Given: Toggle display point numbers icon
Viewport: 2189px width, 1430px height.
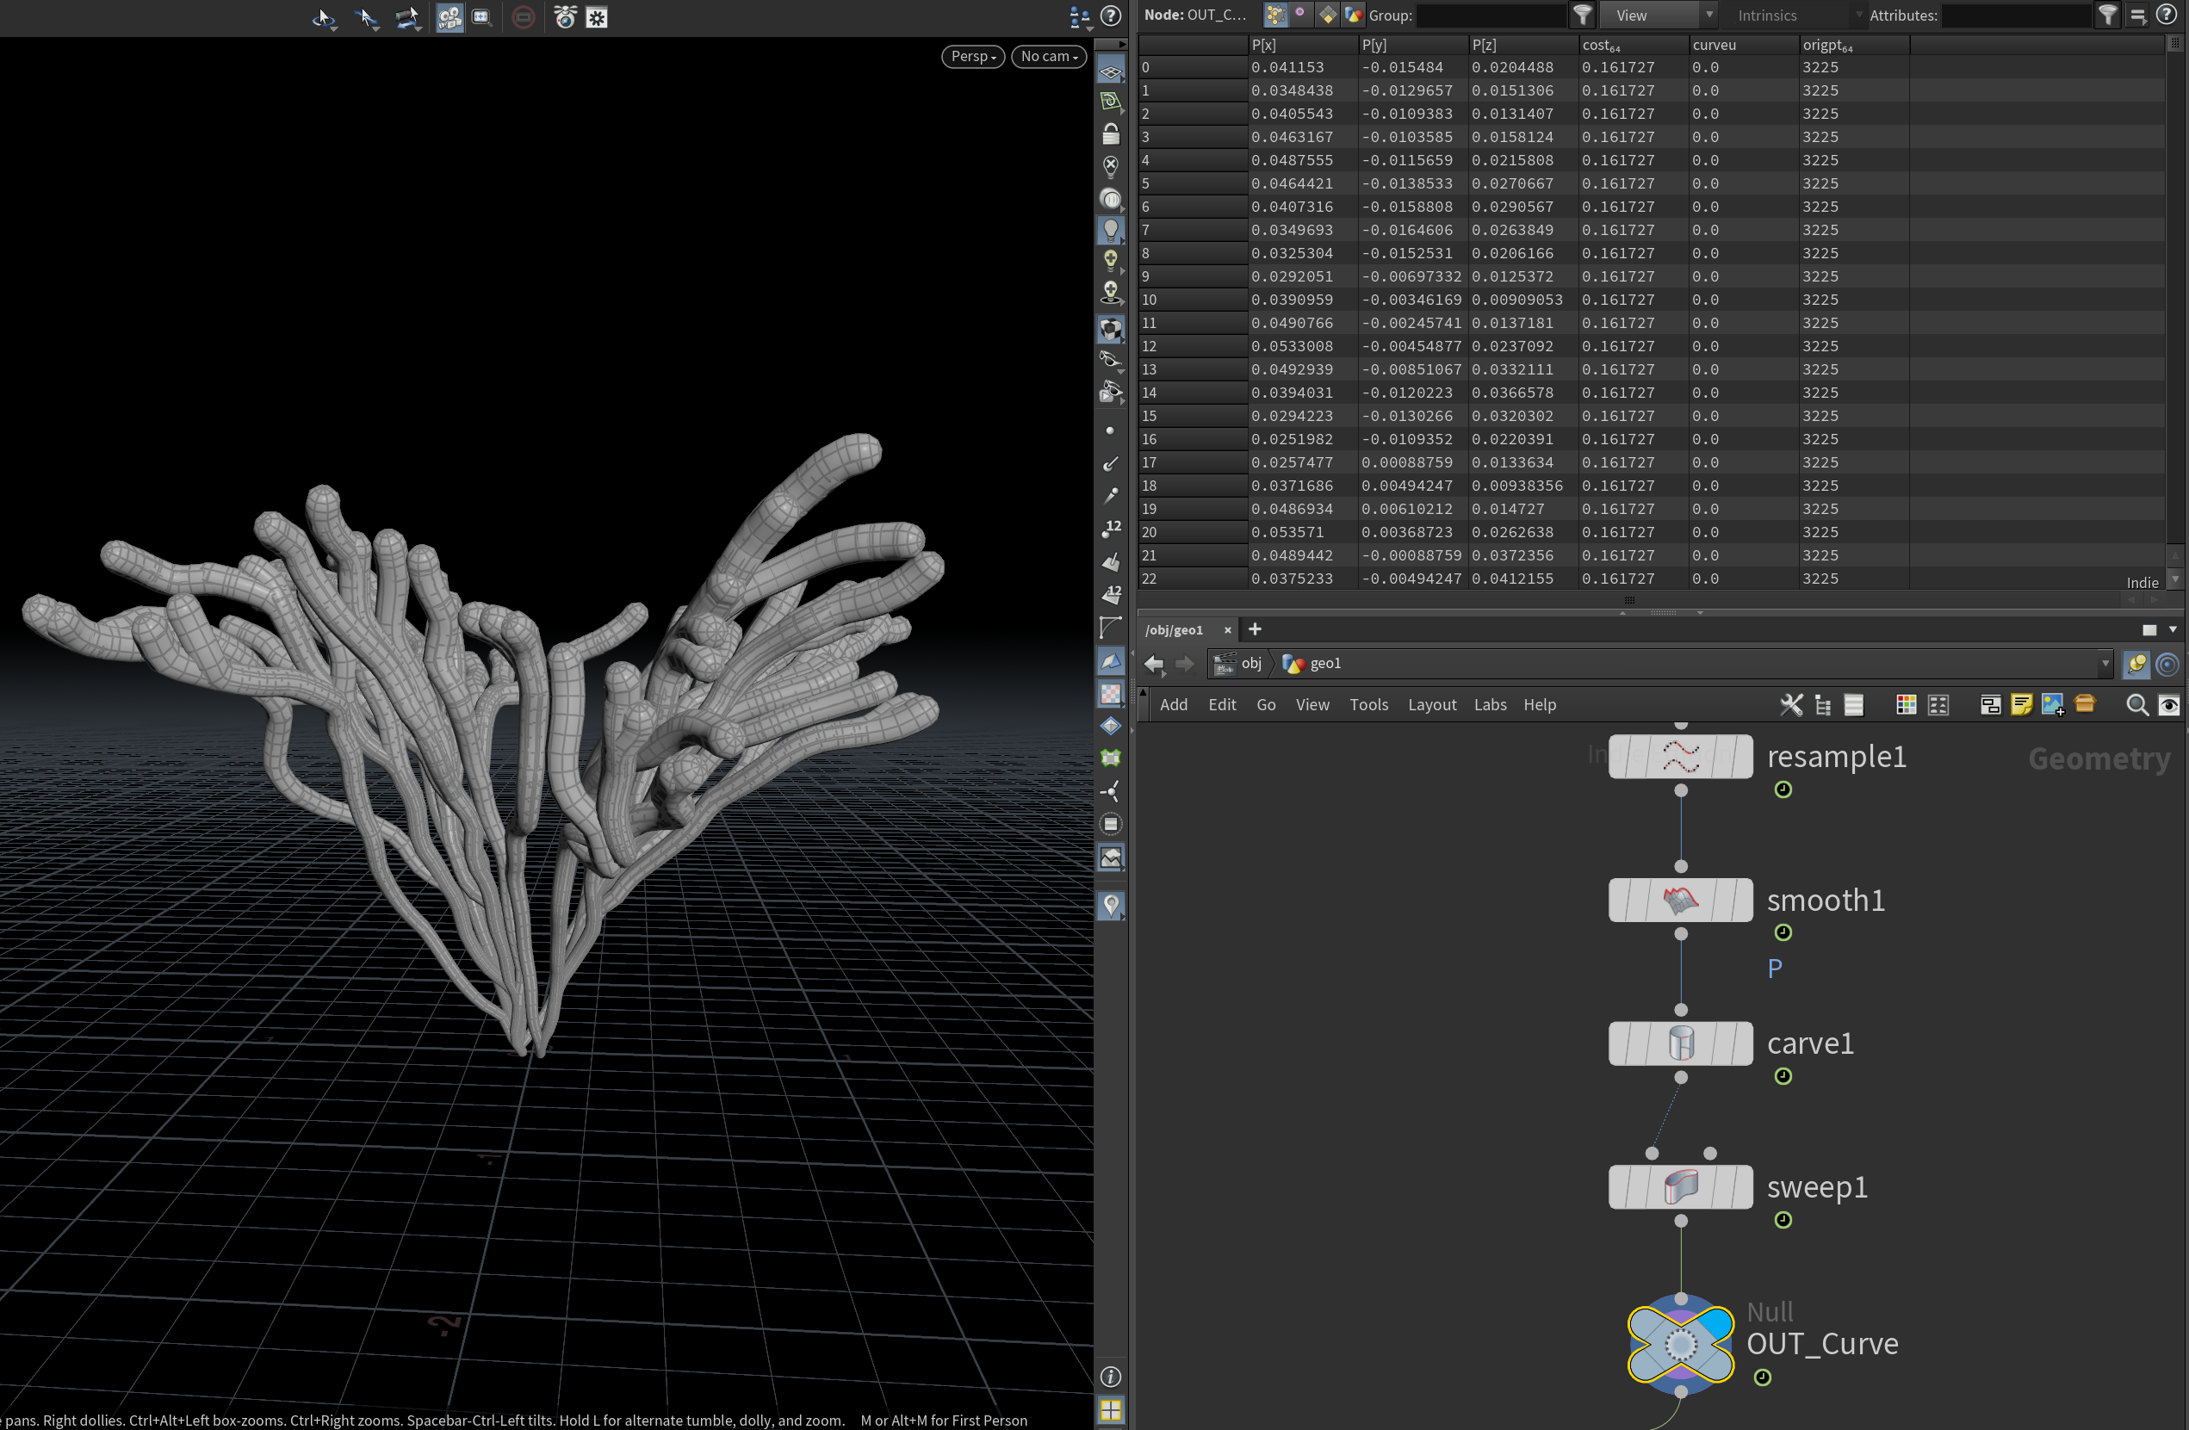Looking at the screenshot, I should [1111, 528].
